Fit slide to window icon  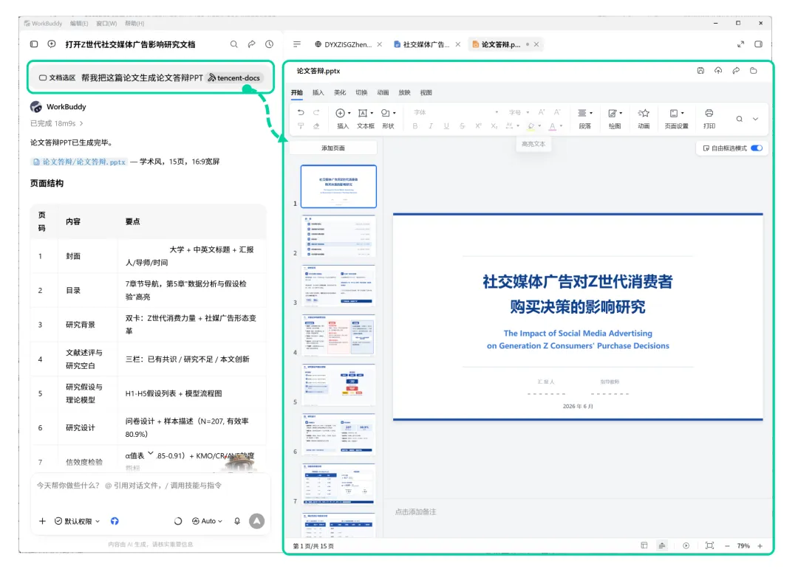tap(709, 545)
